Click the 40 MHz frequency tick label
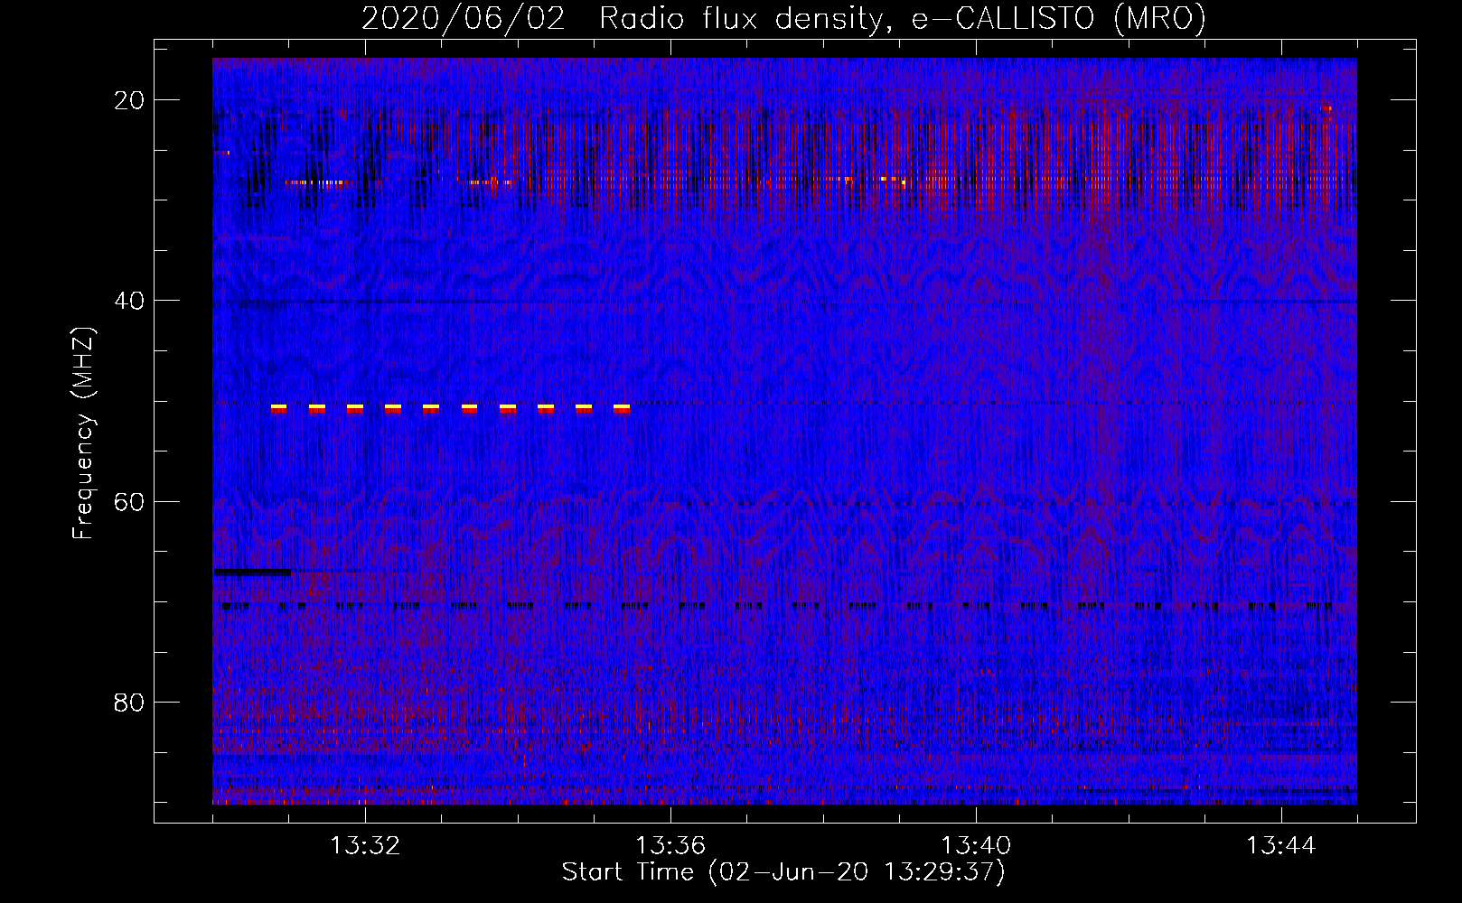Image resolution: width=1462 pixels, height=903 pixels. [x=129, y=301]
